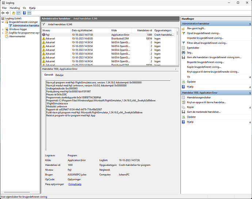Click the Hændelsesegenskaber icon

pyautogui.click(x=183, y=97)
